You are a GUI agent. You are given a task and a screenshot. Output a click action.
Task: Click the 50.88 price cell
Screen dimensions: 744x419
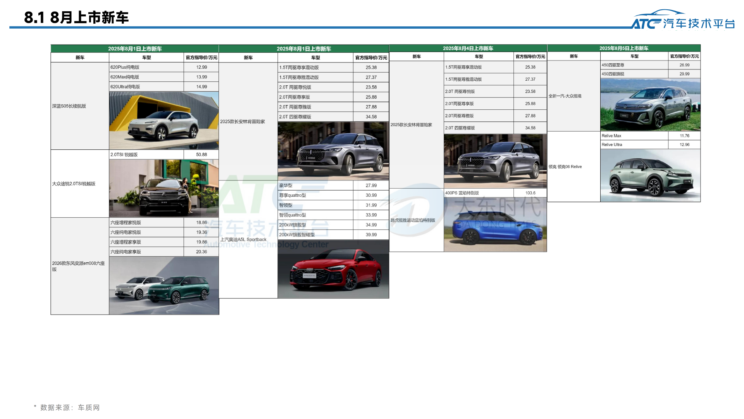pos(201,154)
